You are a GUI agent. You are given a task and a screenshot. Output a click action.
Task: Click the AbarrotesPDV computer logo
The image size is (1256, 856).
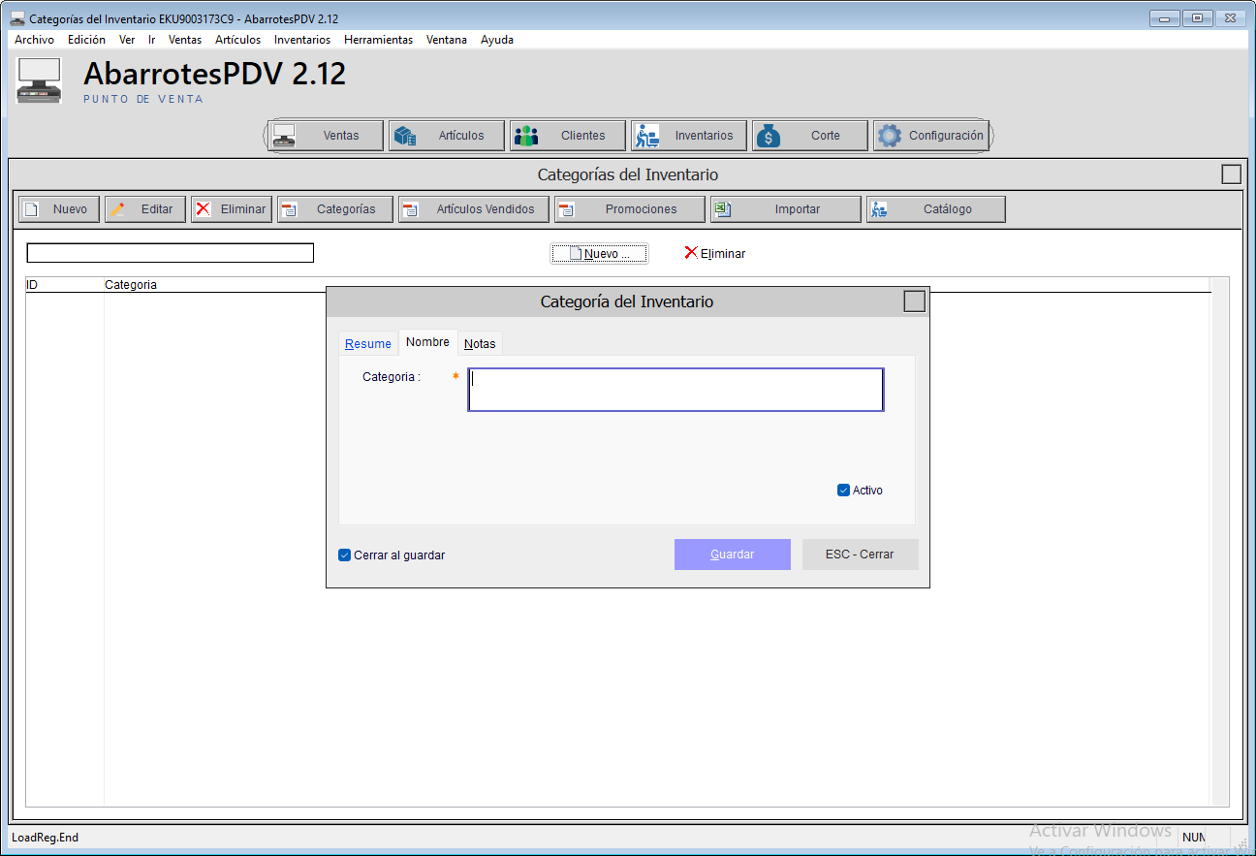39,80
